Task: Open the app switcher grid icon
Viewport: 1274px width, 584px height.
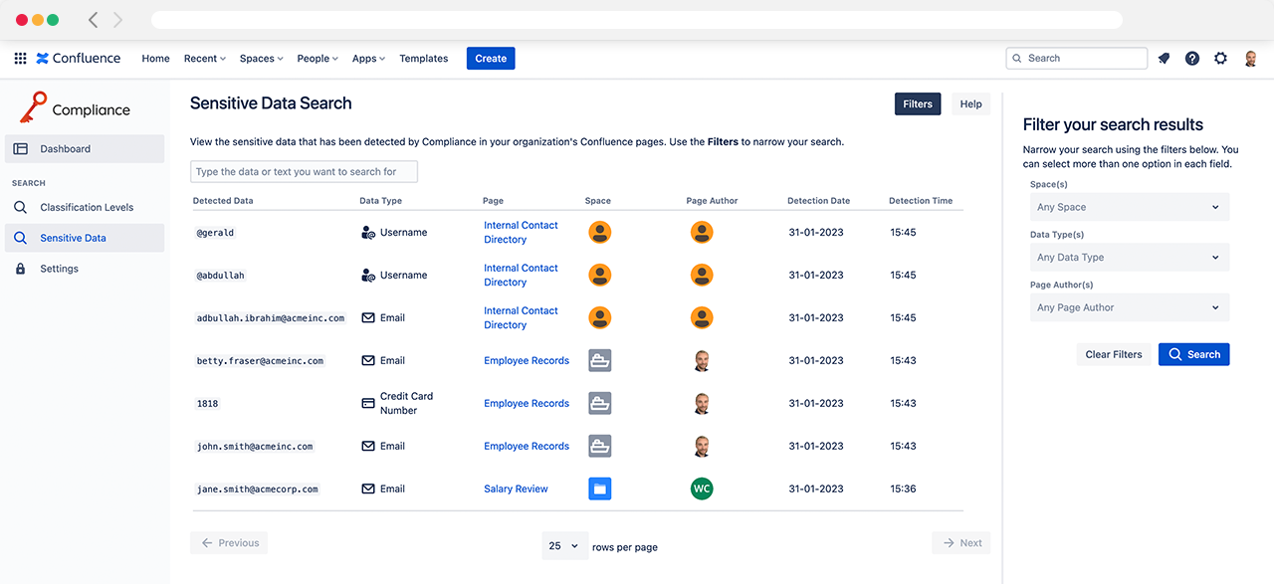Action: coord(20,59)
